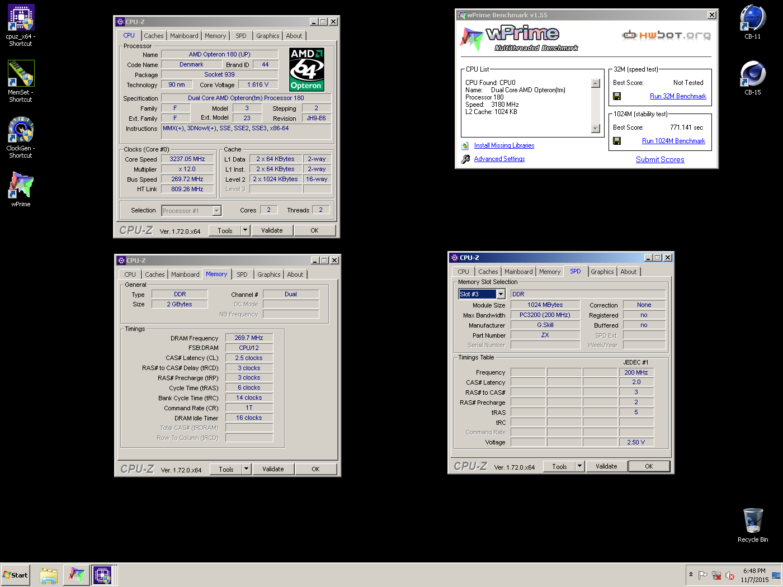Open the Recycle Bin icon
Viewport: 783px width, 587px height.
tap(752, 525)
